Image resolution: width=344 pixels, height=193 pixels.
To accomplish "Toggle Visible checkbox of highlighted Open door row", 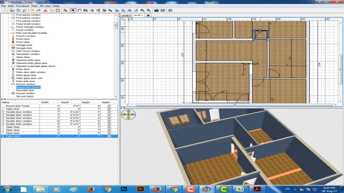I will (x=109, y=136).
